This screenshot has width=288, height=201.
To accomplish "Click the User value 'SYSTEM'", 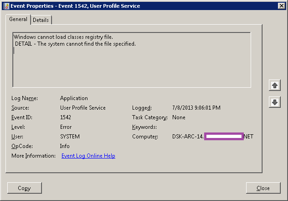I will (70, 137).
